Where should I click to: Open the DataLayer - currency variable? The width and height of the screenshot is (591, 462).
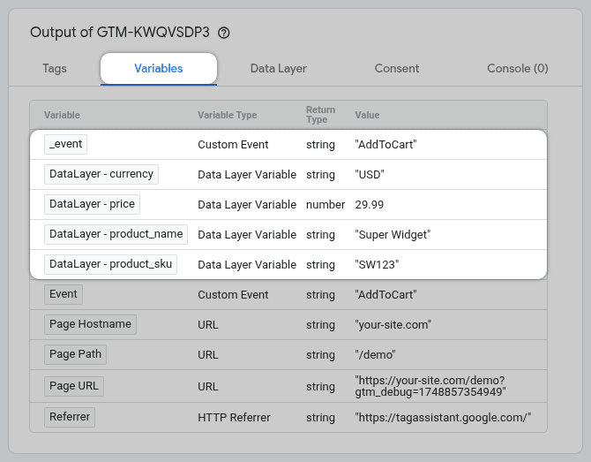pyautogui.click(x=101, y=174)
